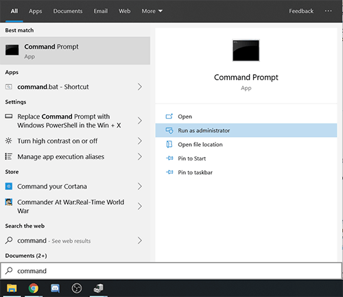Expand the command web results arrow
This screenshot has width=343, height=297.
[x=140, y=241]
